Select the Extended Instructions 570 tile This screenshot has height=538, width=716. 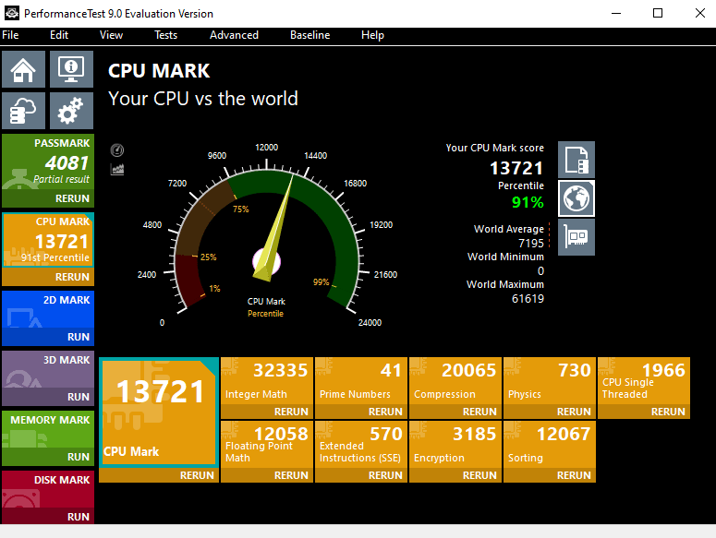pos(360,445)
